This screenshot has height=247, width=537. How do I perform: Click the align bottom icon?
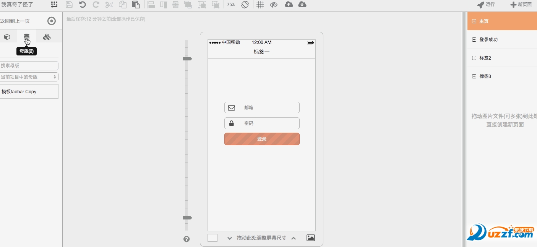click(x=151, y=5)
